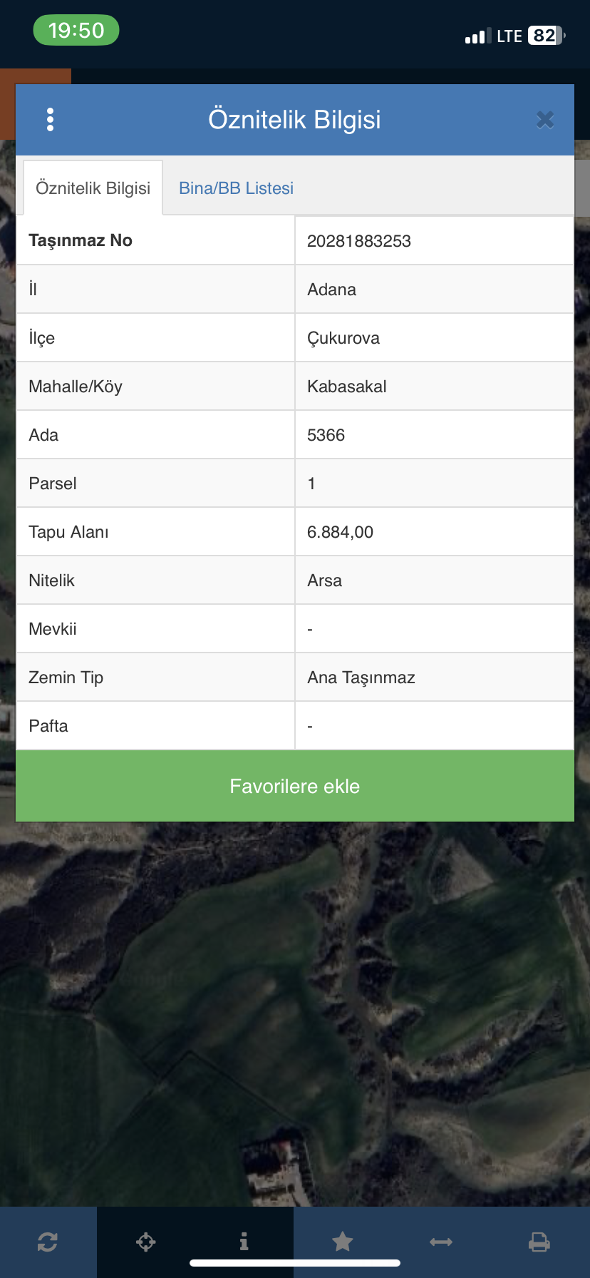Select the Çukurova district cell
590x1278 pixels.
tap(435, 338)
